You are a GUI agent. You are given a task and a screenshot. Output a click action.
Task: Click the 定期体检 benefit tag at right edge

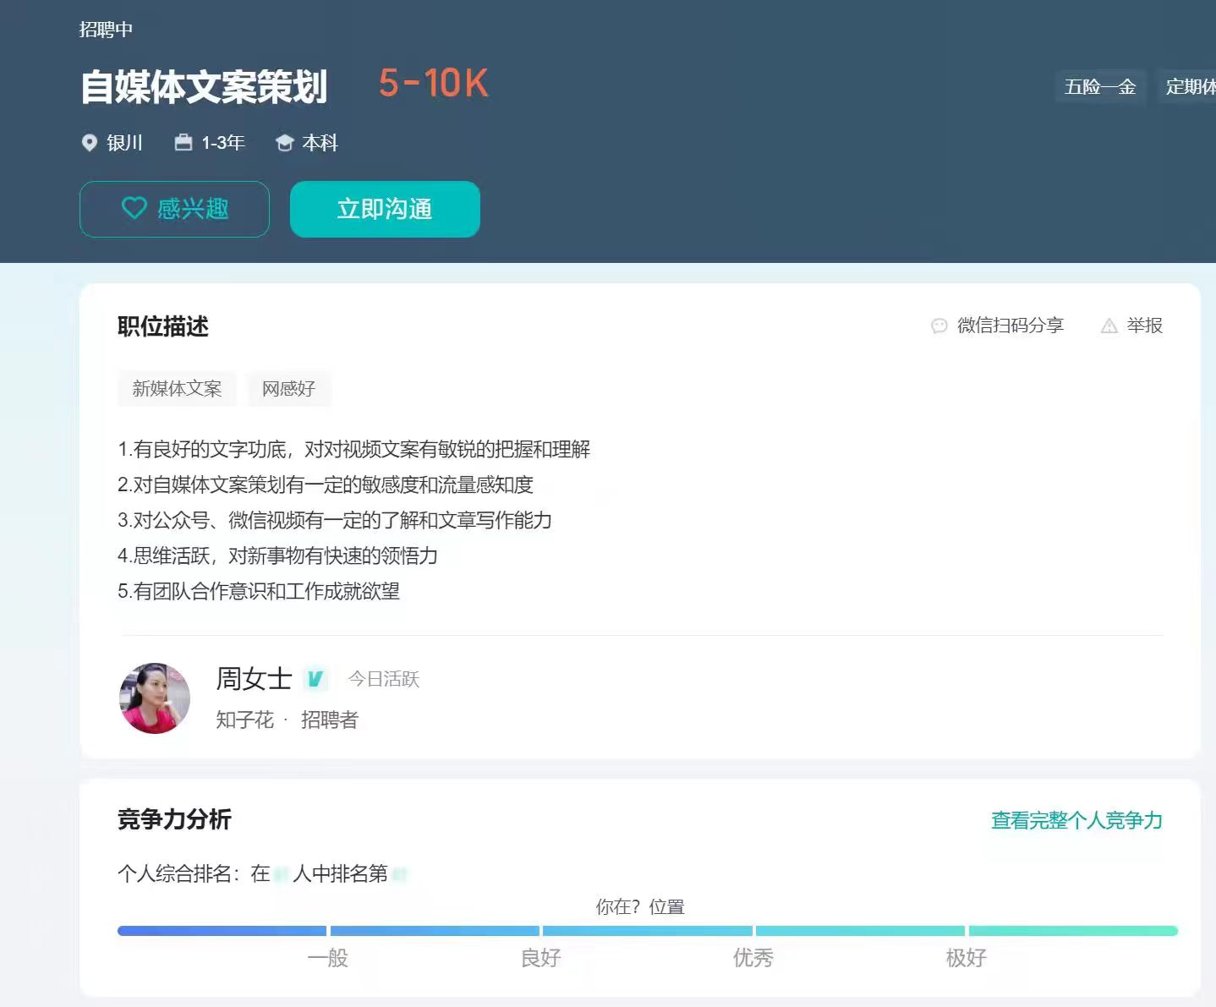[x=1189, y=87]
